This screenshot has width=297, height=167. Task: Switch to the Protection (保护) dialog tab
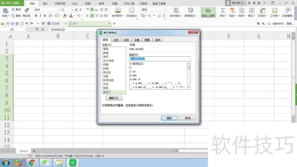tap(158, 40)
